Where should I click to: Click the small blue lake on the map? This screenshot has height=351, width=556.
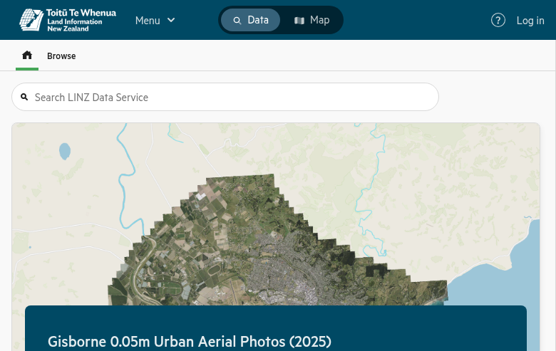coord(65,151)
